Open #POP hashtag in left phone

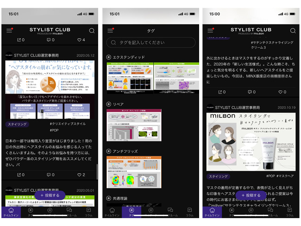pyautogui.click(x=54, y=130)
